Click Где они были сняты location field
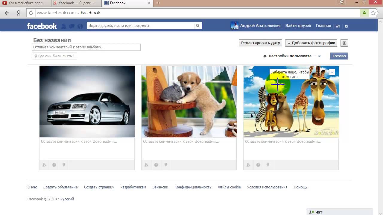383x215 pixels. (x=54, y=56)
